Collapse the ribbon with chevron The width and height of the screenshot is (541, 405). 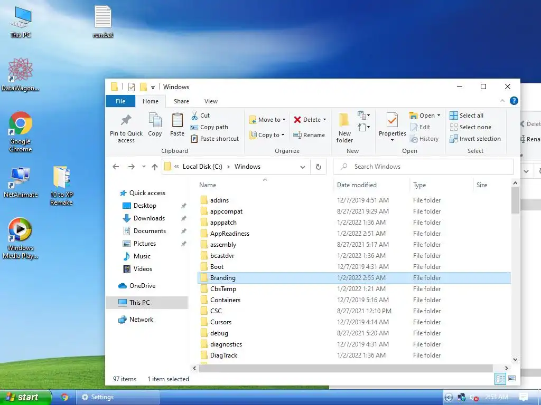click(502, 101)
